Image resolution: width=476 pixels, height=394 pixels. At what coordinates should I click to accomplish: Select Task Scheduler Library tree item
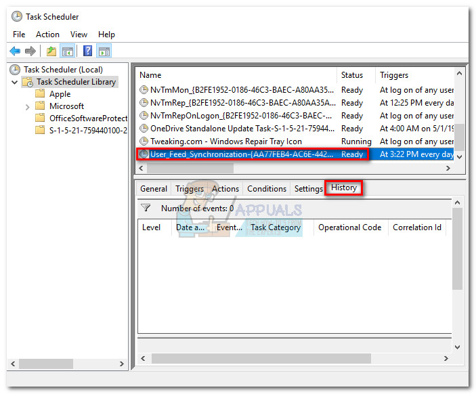77,82
